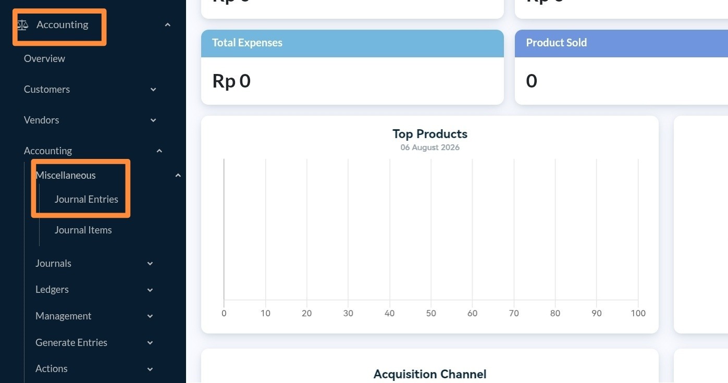
Task: Click the 06 August 2026 date label
Action: (430, 147)
